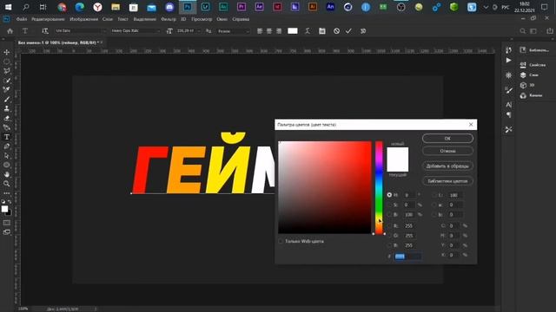Select the Zoom tool
Viewport: 556px width, 312px height.
(x=6, y=184)
